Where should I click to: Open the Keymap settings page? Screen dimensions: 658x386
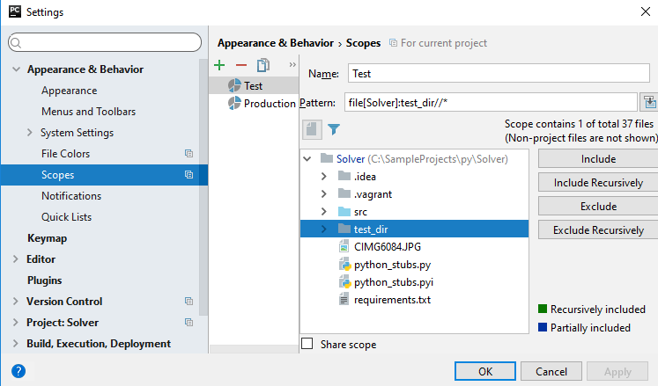[47, 238]
